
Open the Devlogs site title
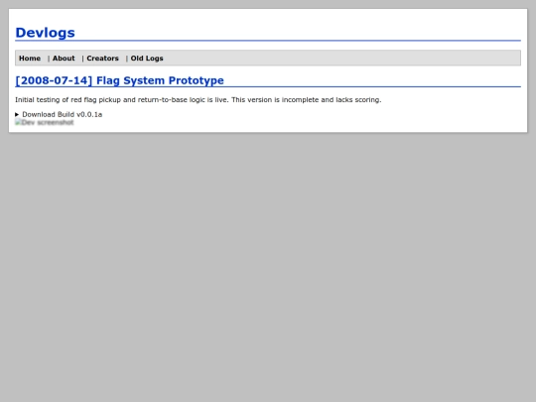(x=45, y=33)
